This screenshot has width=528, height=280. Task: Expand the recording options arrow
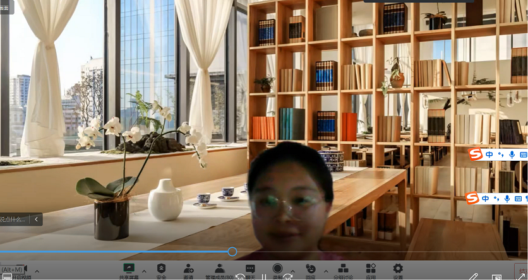pyautogui.click(x=293, y=272)
